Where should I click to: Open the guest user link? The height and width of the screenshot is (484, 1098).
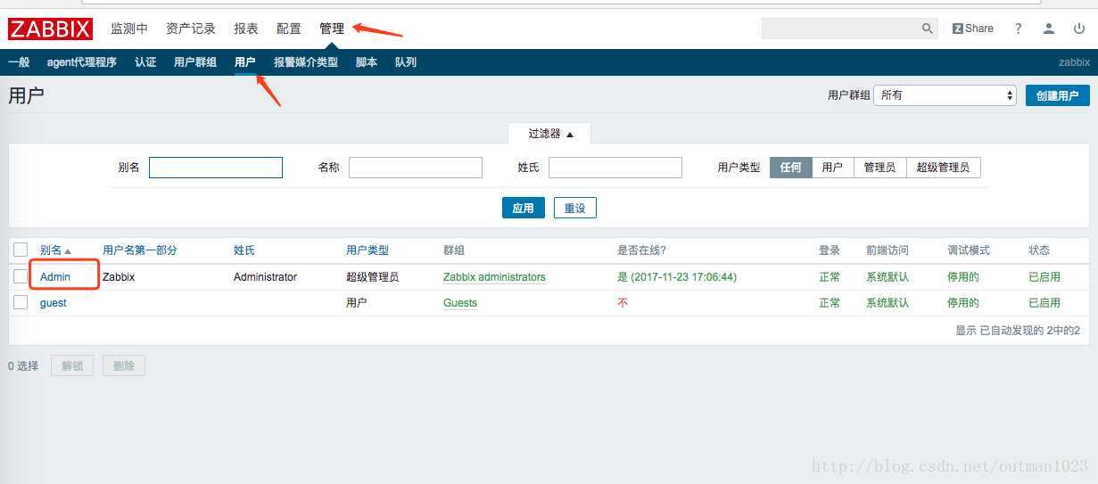pyautogui.click(x=54, y=303)
